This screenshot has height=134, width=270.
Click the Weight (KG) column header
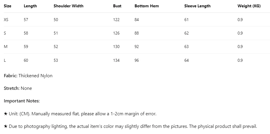coord(249,6)
